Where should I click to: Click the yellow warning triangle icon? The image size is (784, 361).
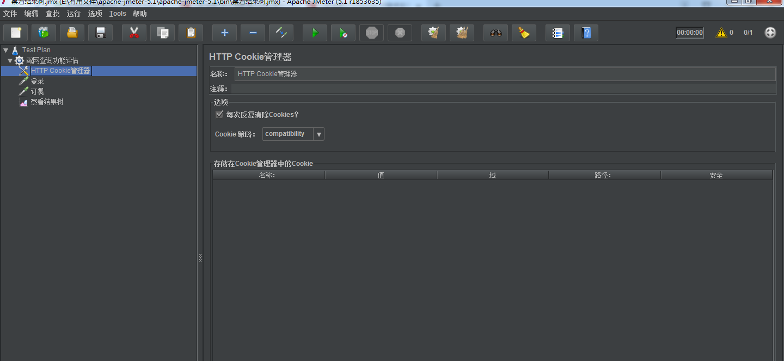pyautogui.click(x=721, y=33)
